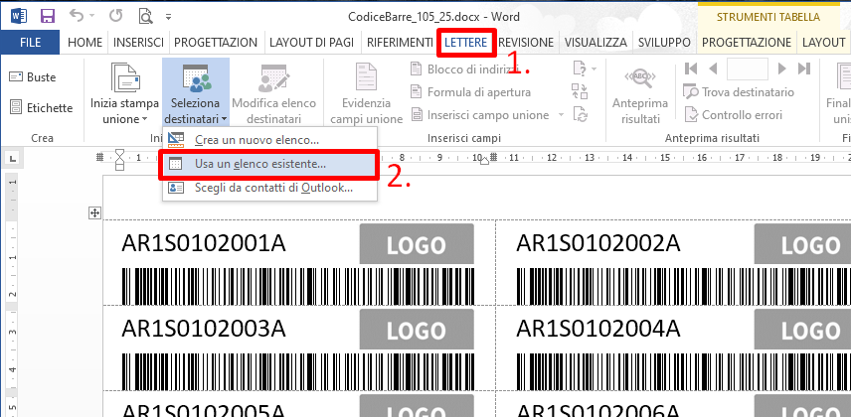Viewport: 851px width, 417px height.
Task: Create labels with Etichette
Action: (41, 108)
